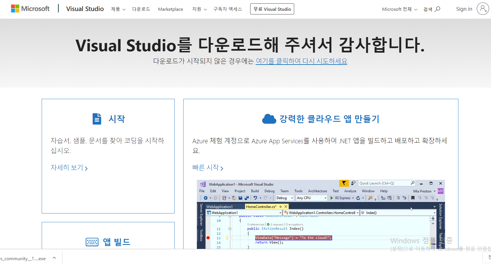The height and width of the screenshot is (265, 491).
Task: Click the document icon beside 시작
Action: coord(97,119)
